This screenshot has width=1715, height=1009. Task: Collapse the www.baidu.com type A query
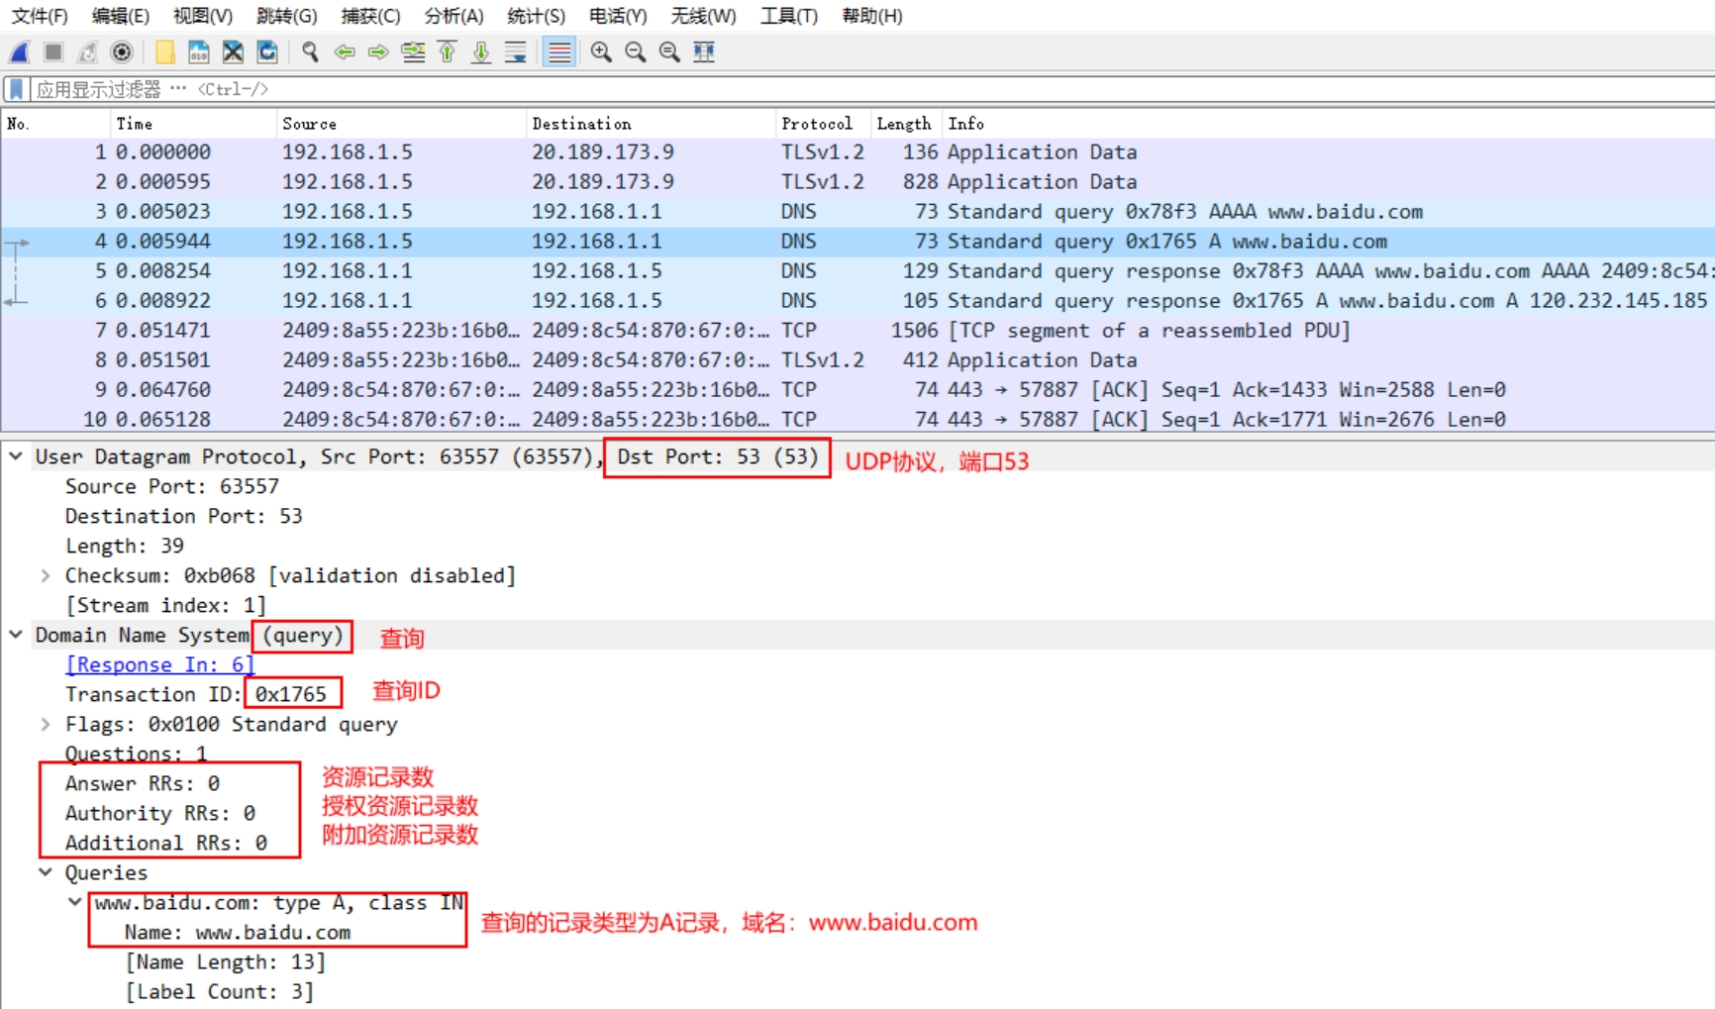75,902
